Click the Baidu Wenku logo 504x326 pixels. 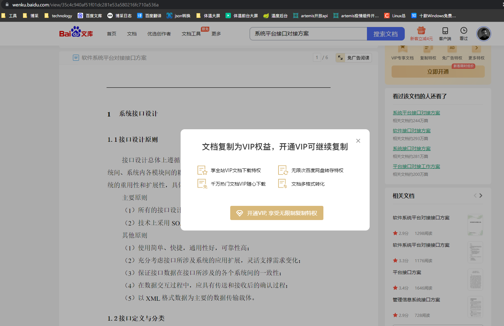pyautogui.click(x=76, y=32)
